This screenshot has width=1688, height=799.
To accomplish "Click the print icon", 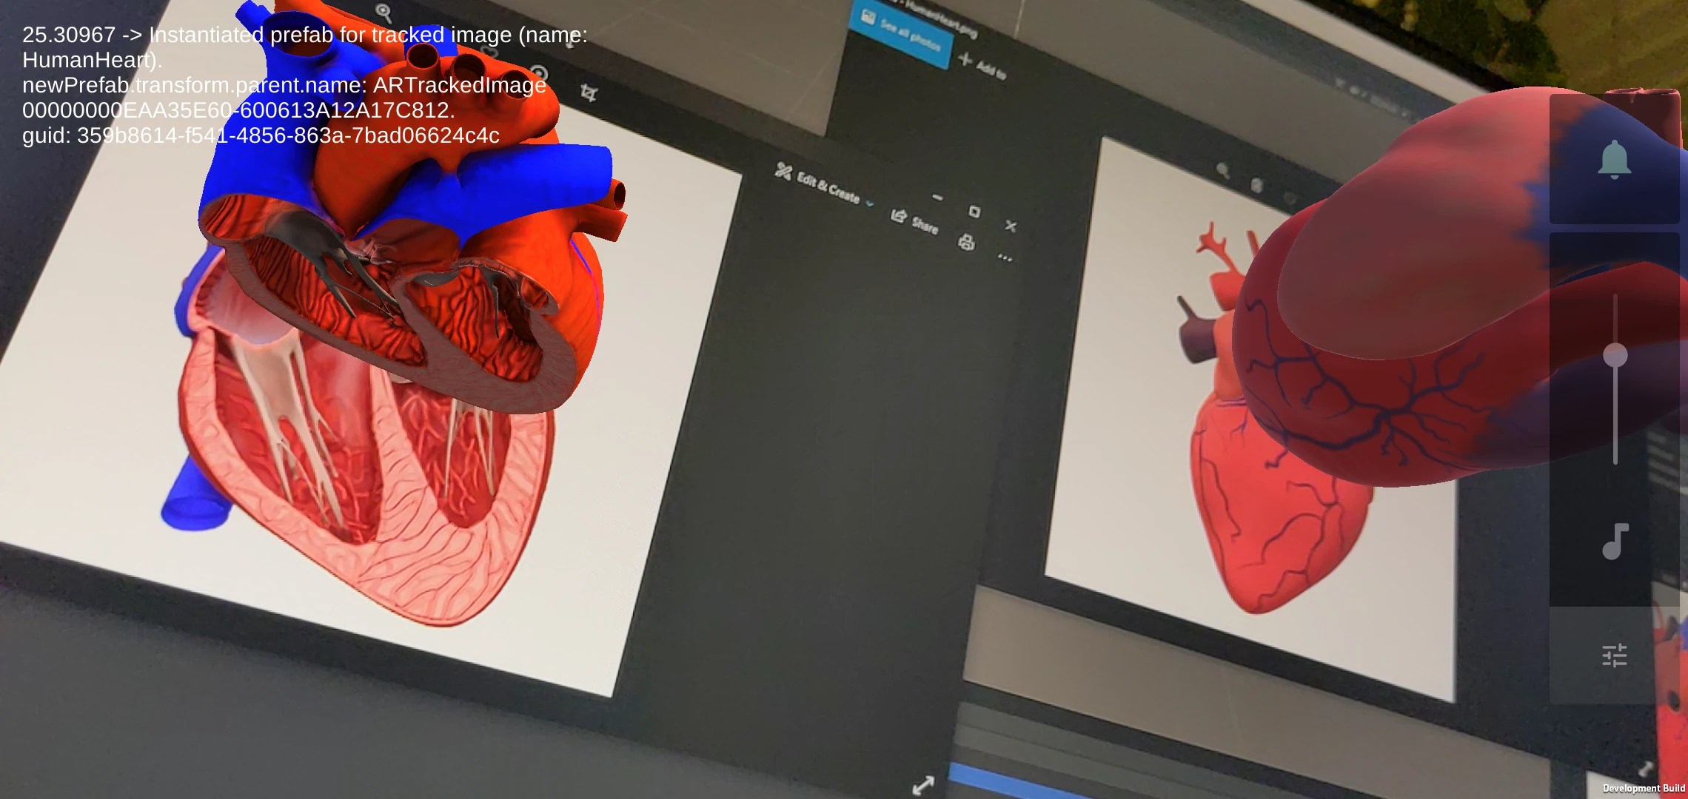I will click(x=966, y=242).
